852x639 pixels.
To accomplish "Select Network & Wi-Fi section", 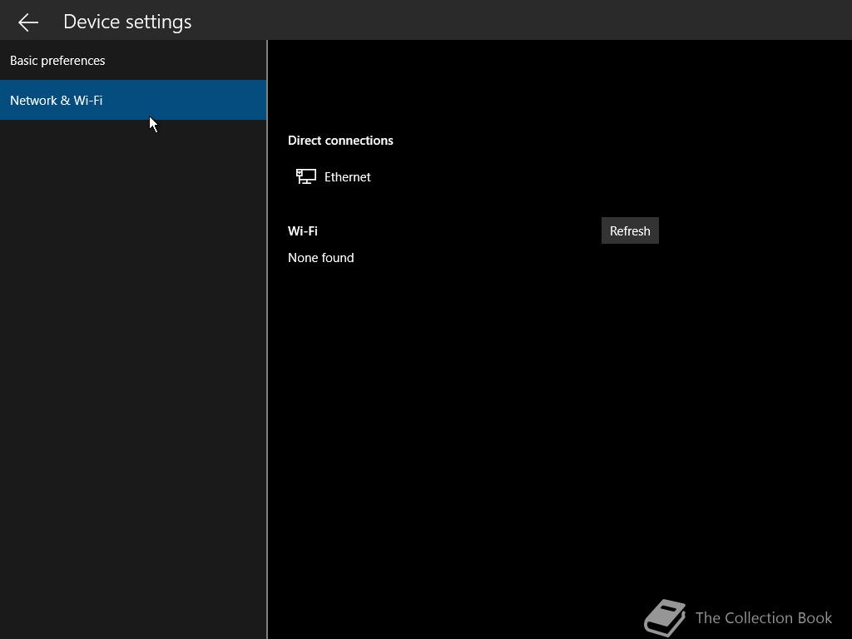I will pos(133,100).
